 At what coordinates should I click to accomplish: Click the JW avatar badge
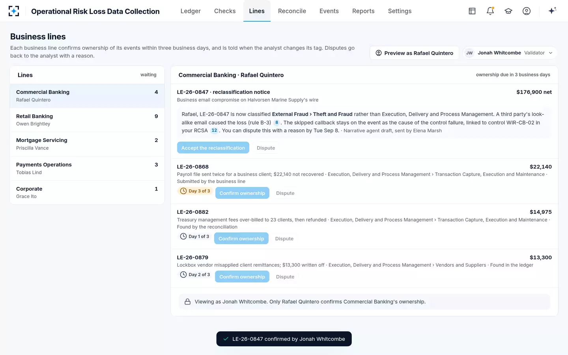469,53
